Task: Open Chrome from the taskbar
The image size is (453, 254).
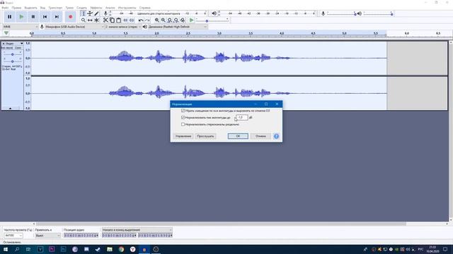Action: click(121, 249)
